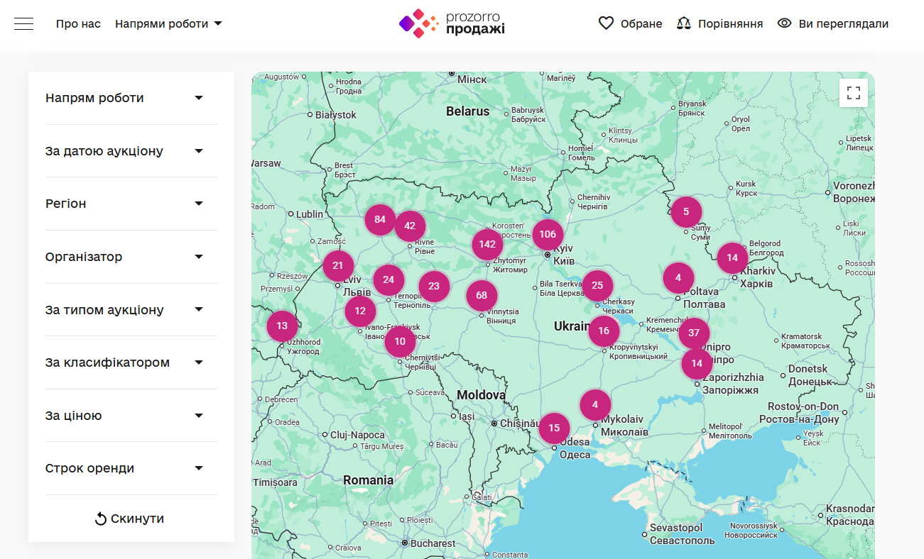Expand the За датою аукціону filter
Image resolution: width=924 pixels, height=559 pixels.
(x=131, y=151)
